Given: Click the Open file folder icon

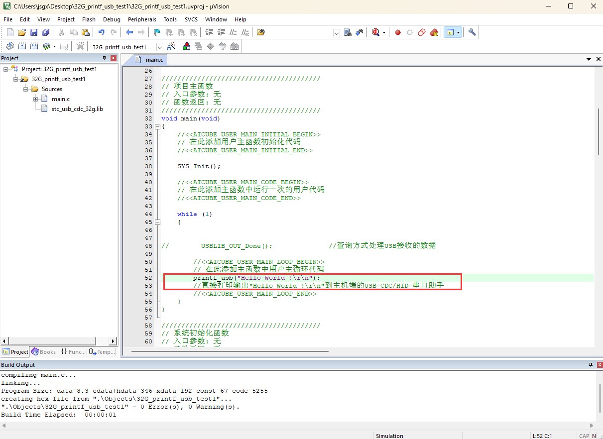Looking at the screenshot, I should [21, 32].
